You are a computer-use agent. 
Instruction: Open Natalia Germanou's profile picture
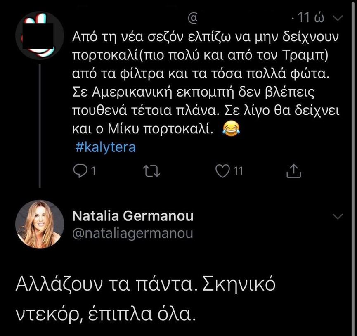coord(40,225)
